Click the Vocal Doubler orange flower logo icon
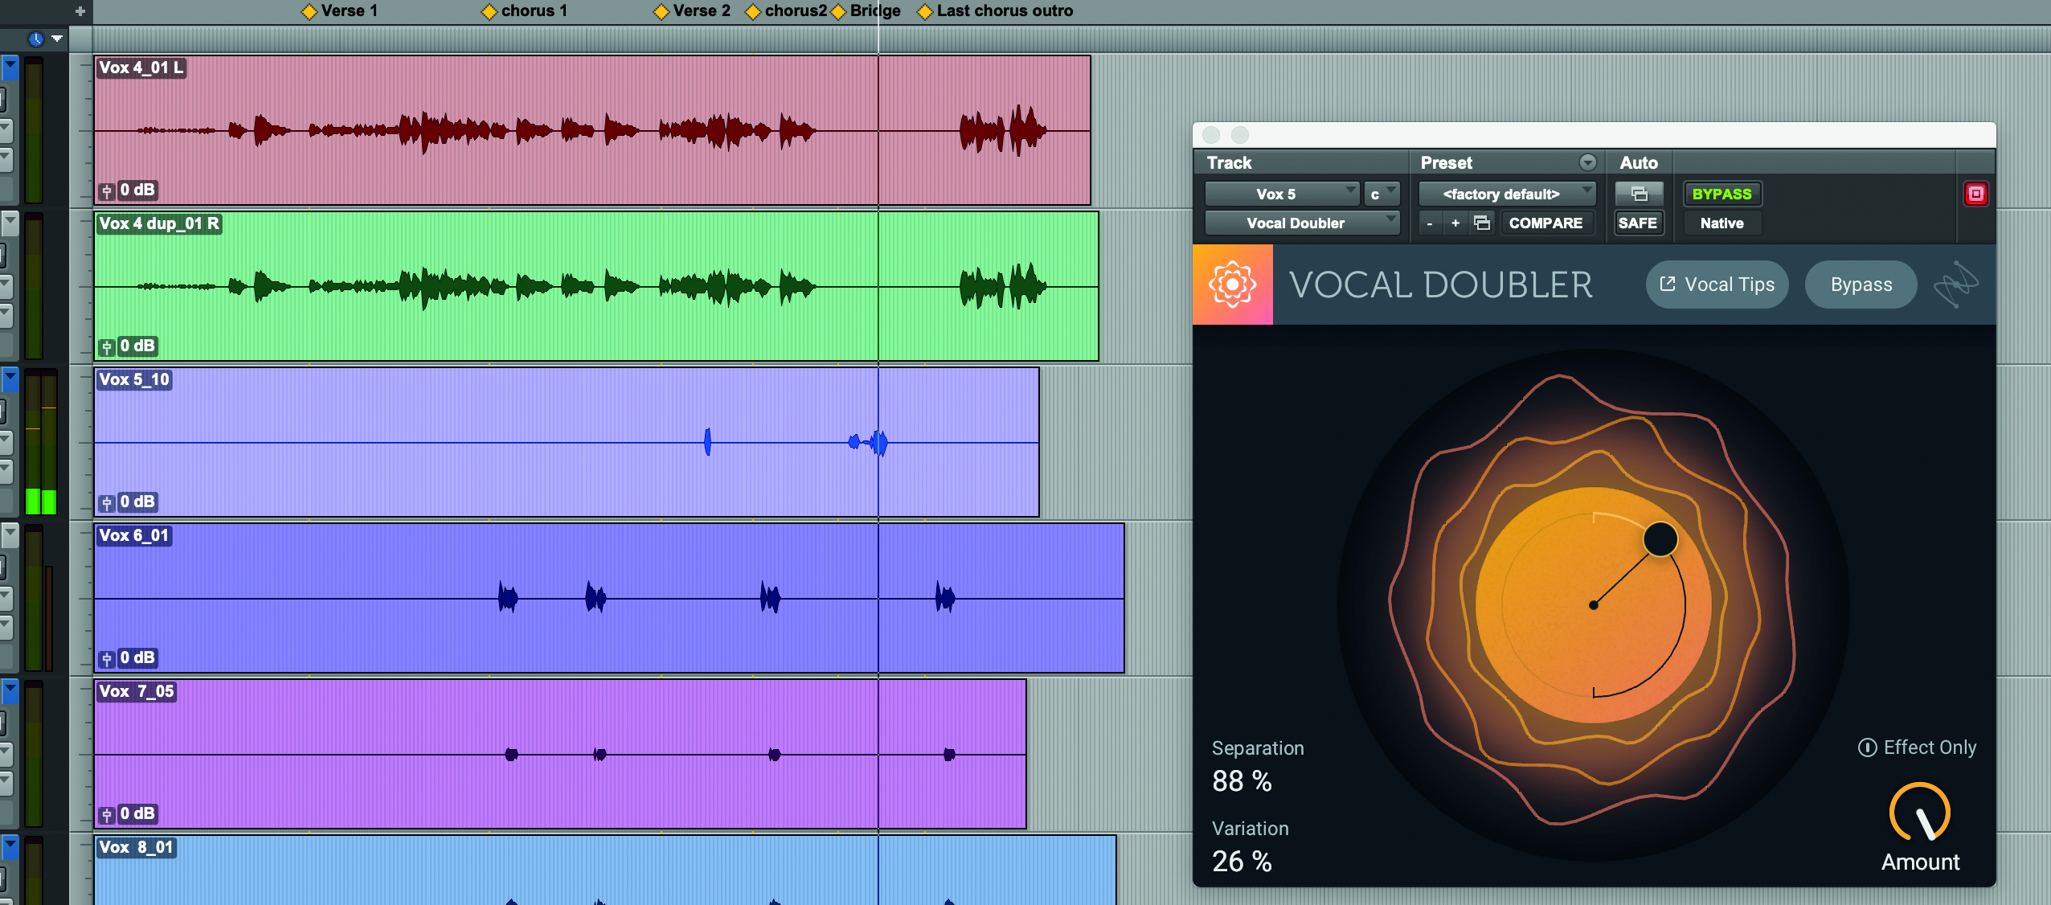Screen dimensions: 2051x905 1232,285
